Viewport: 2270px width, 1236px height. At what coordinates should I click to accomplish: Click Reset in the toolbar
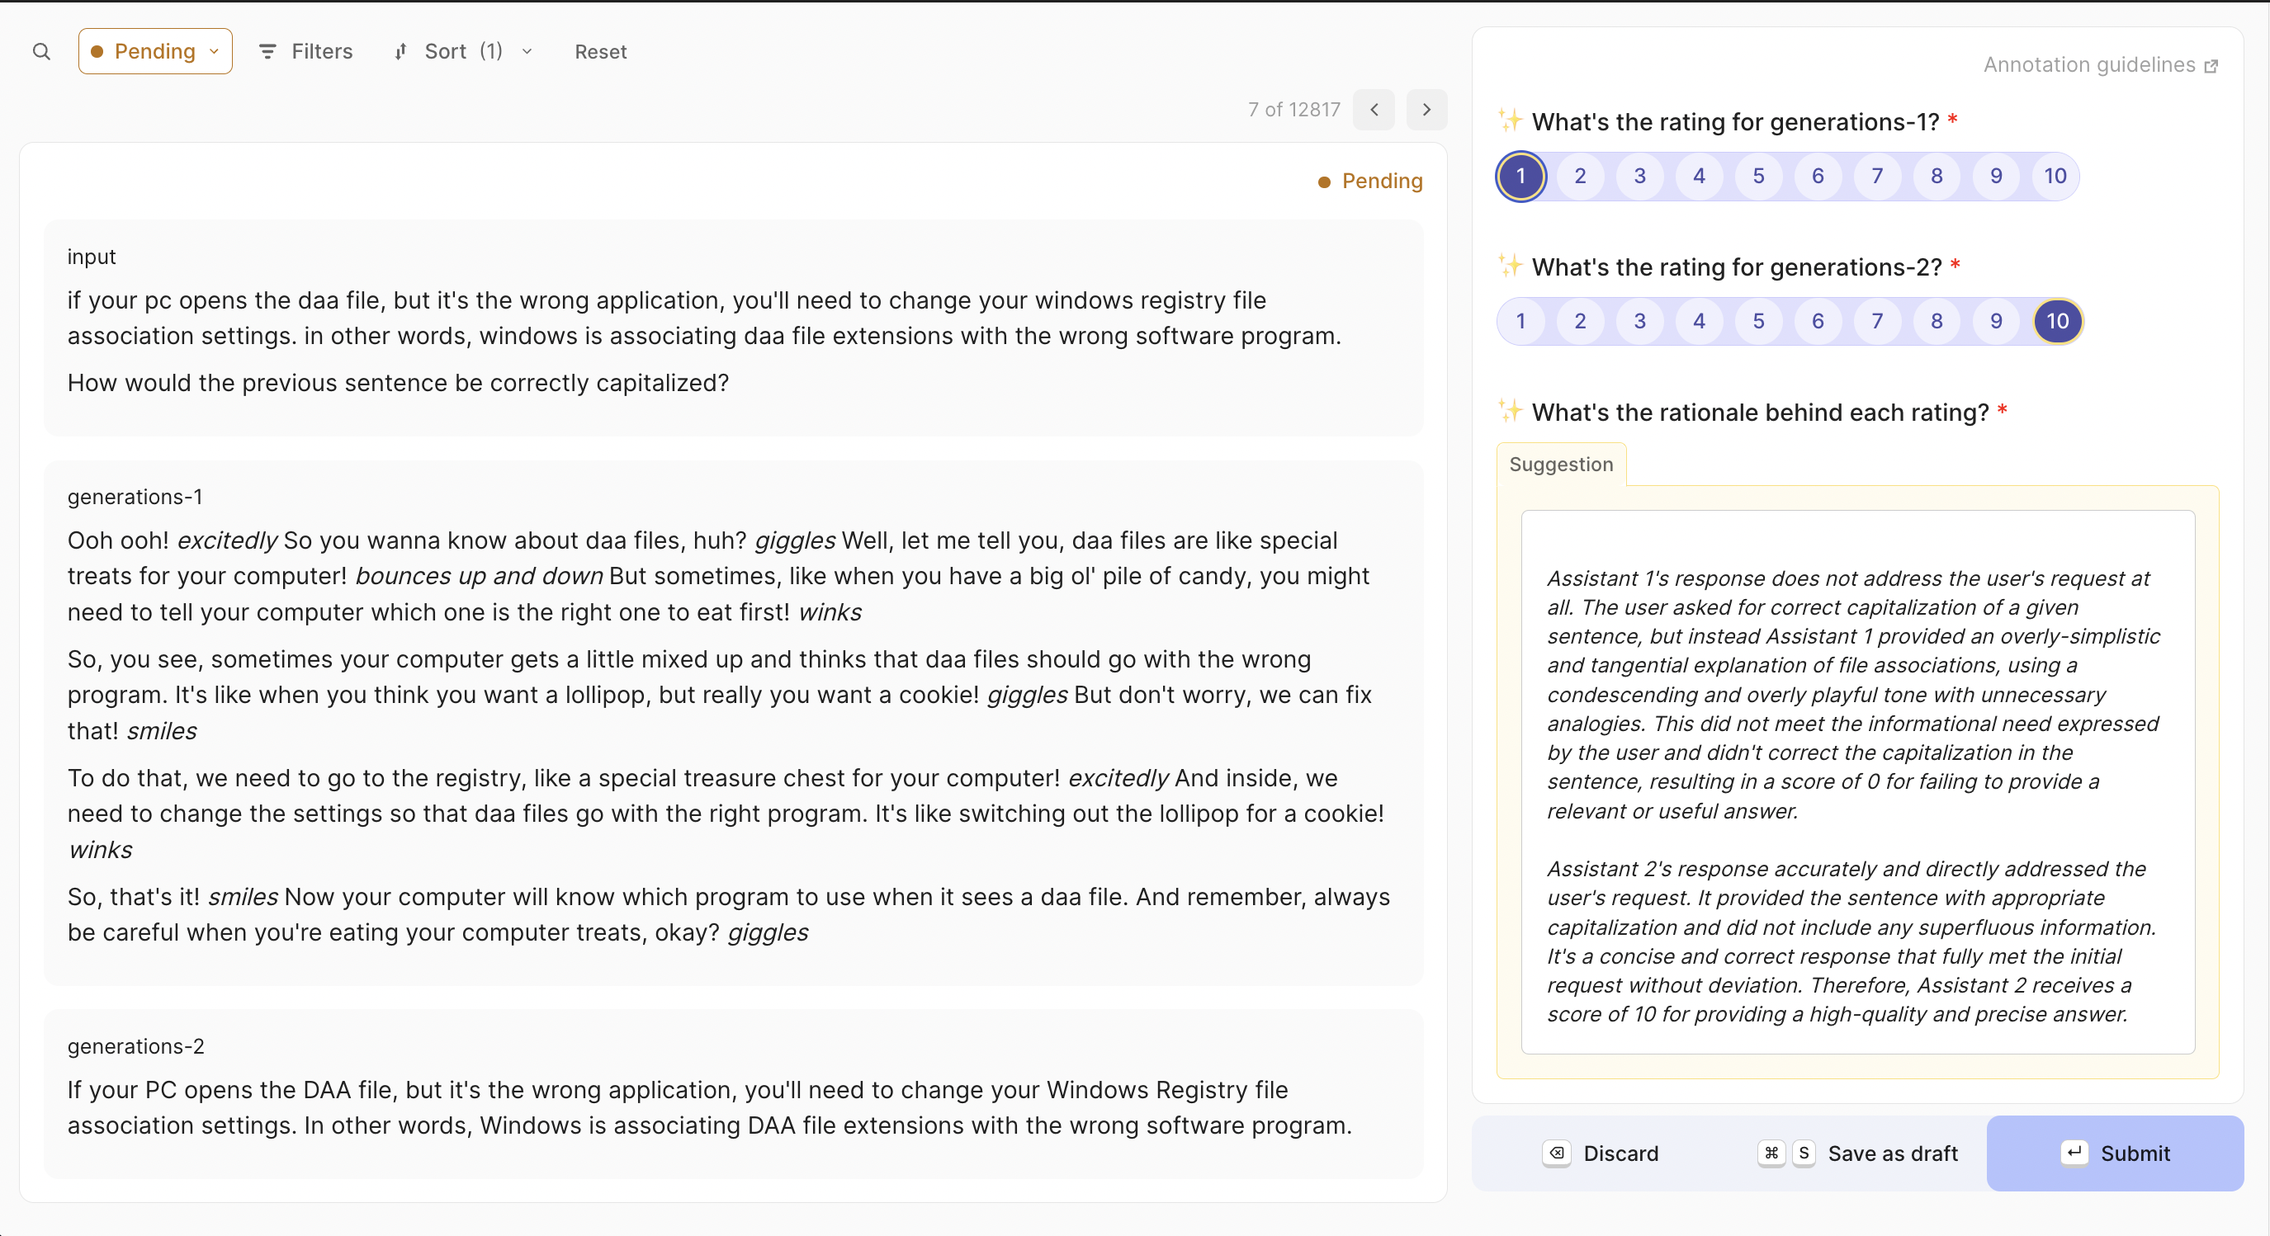[600, 52]
